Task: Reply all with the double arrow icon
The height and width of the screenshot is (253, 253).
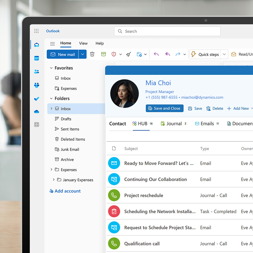Action: coord(168,54)
